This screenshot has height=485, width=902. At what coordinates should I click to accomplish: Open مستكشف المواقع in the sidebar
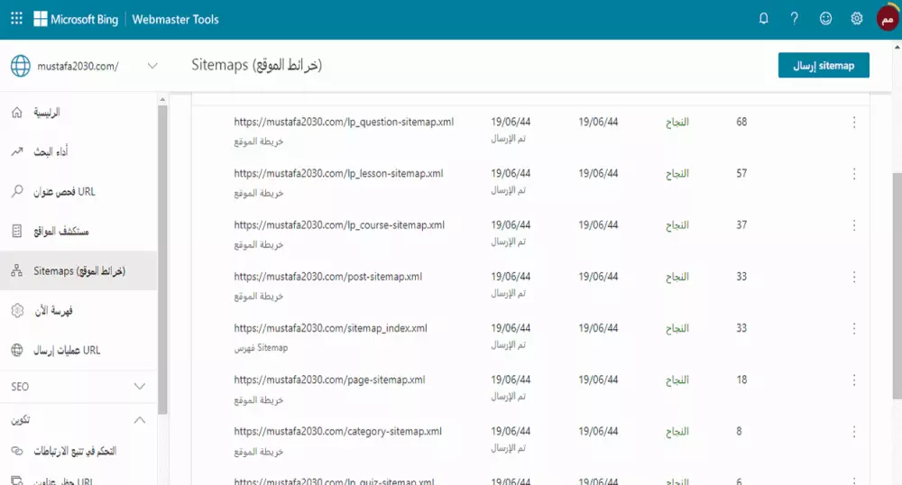tap(61, 231)
